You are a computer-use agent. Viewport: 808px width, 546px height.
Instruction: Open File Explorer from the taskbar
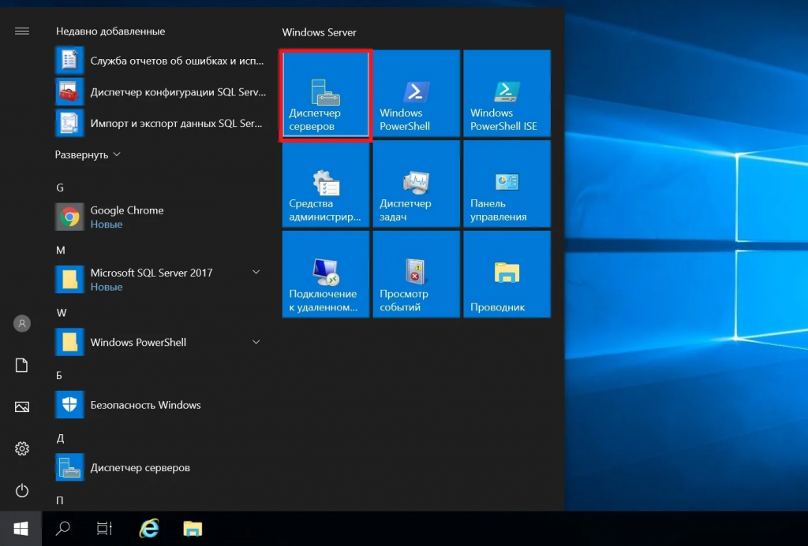tap(193, 529)
